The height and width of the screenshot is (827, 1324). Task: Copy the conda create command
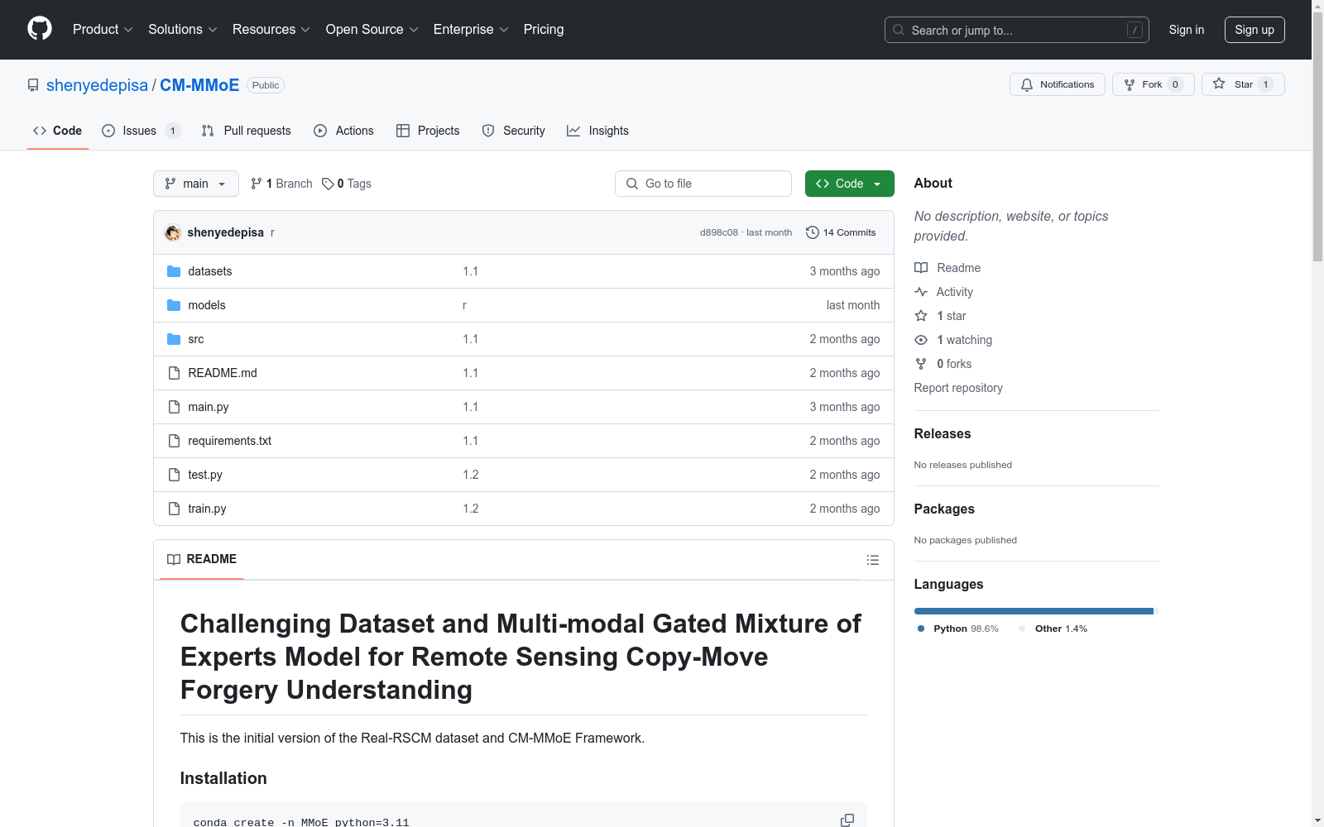(847, 820)
